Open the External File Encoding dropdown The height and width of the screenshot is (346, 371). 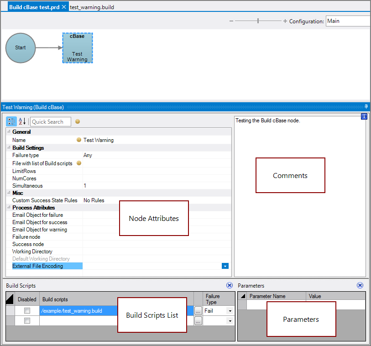coord(225,266)
